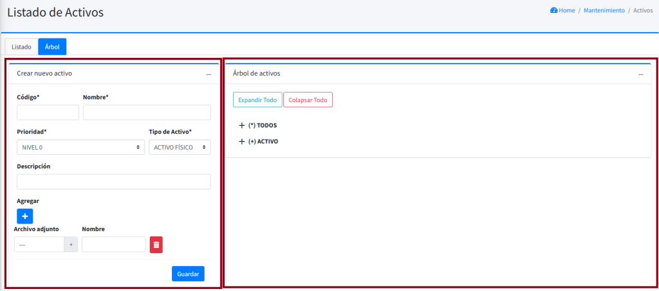Click the blue plus Agregar button

click(x=24, y=216)
